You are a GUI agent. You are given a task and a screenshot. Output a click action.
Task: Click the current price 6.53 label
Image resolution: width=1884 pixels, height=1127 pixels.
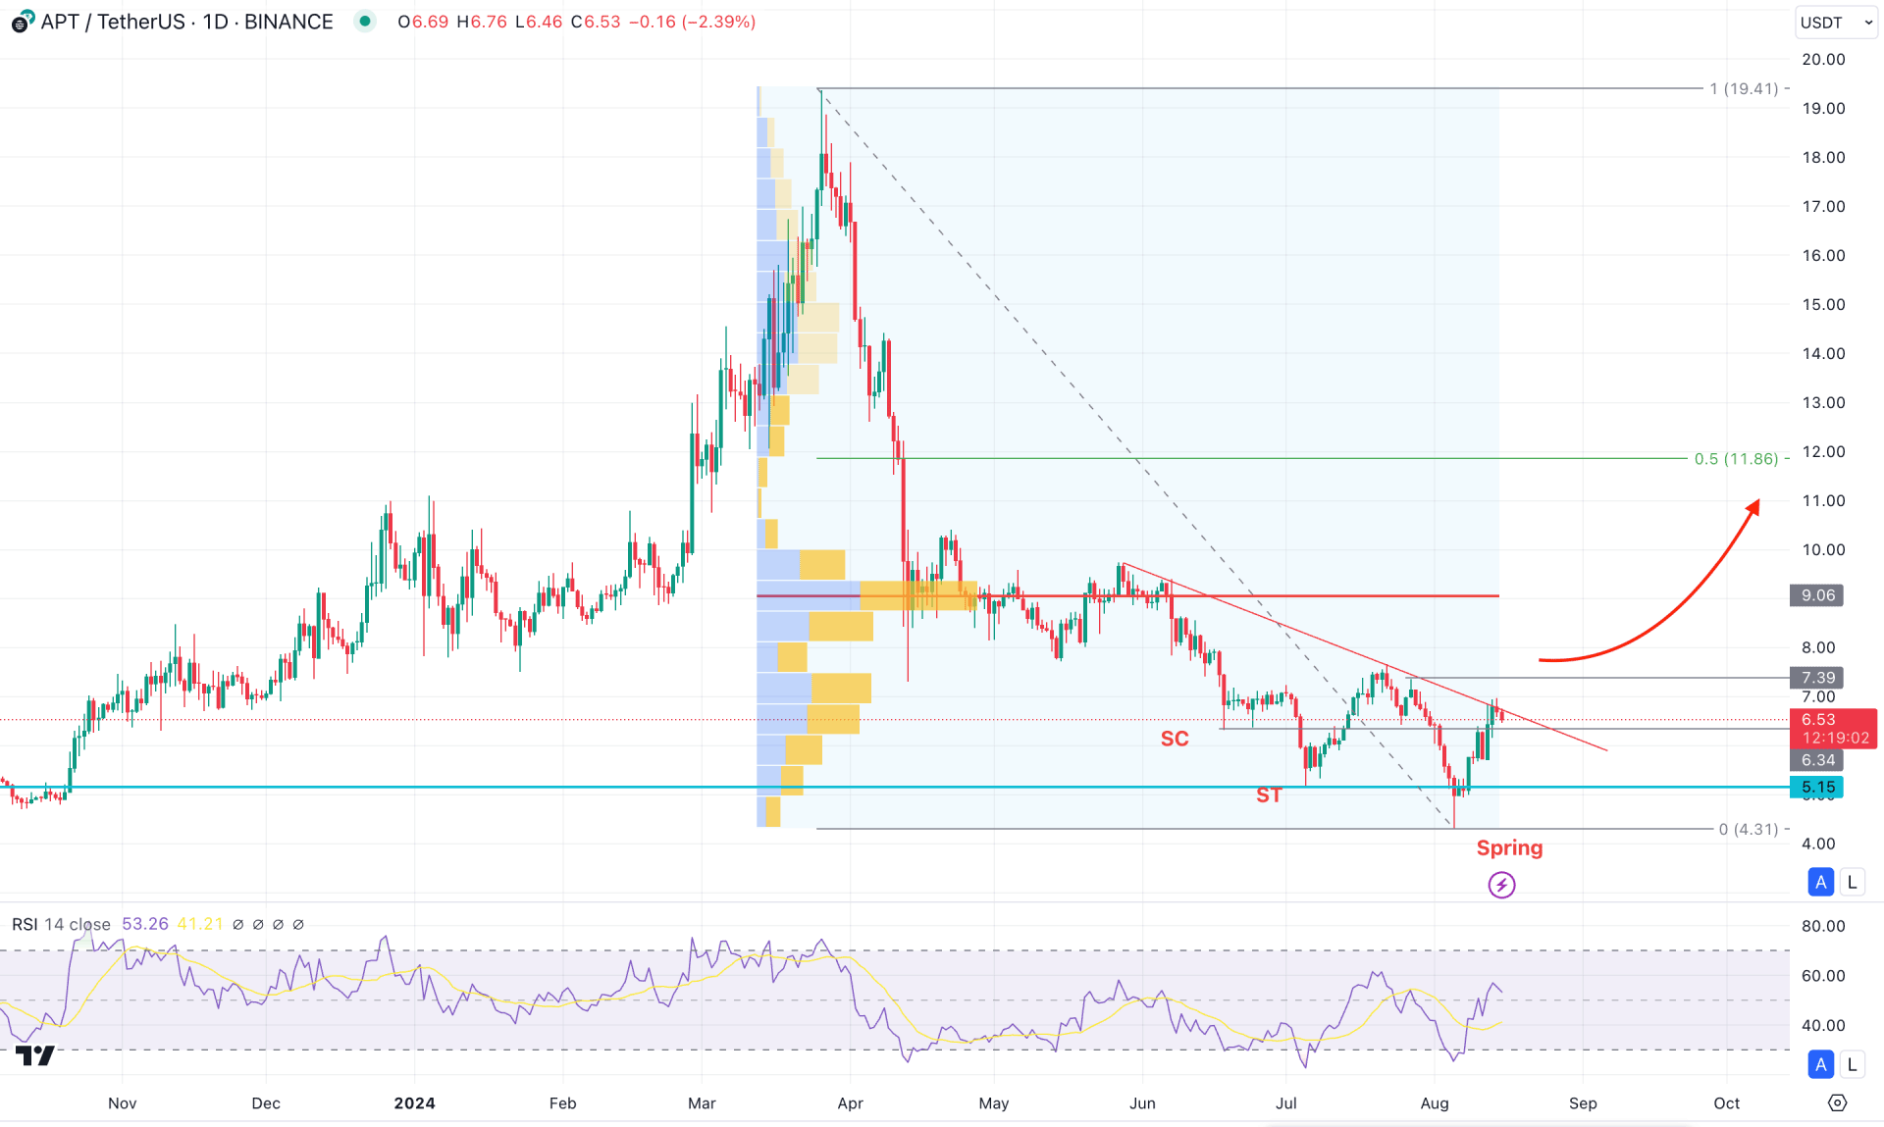tap(1833, 729)
